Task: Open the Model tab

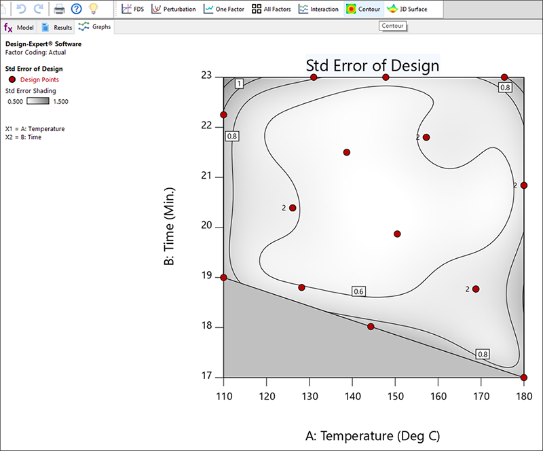Action: (19, 27)
